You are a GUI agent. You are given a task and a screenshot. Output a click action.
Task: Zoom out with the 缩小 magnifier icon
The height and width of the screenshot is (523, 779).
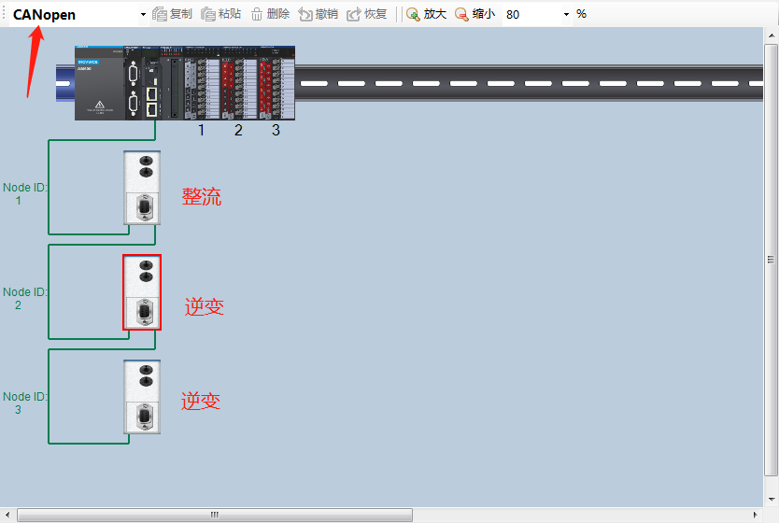(461, 14)
